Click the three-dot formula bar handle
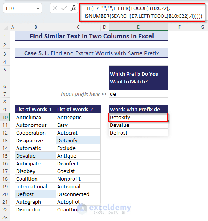 click(x=46, y=8)
